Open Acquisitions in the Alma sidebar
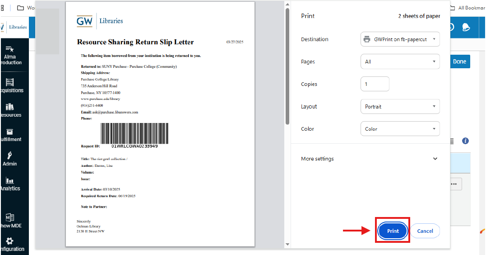486x255 pixels. click(x=10, y=85)
